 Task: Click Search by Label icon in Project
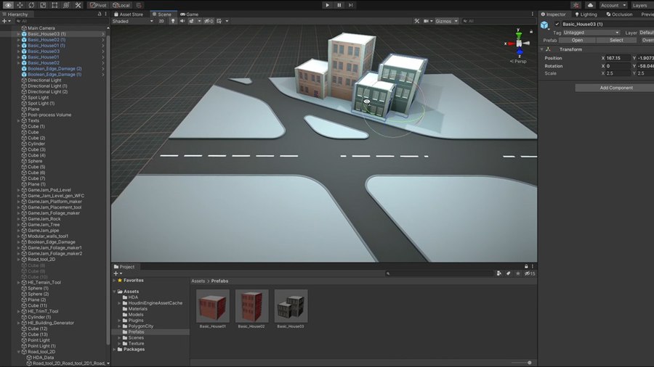[509, 273]
